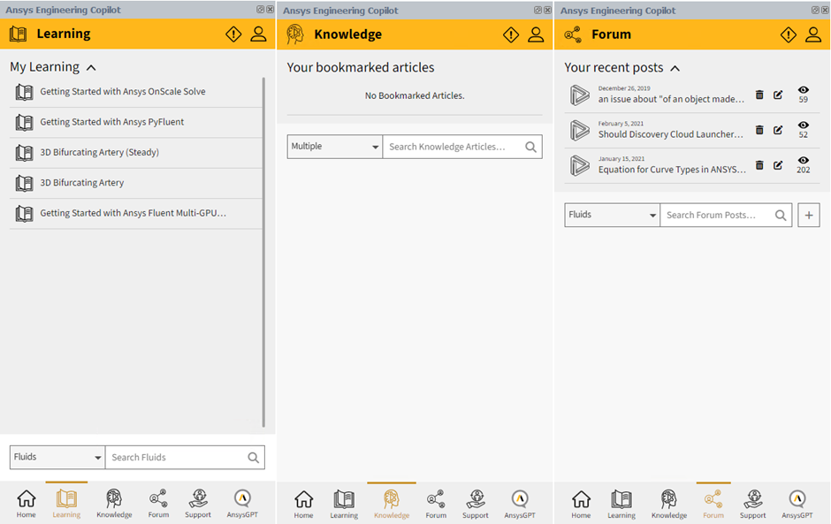Viewport: 831px width, 524px height.
Task: Click the search magnifier in Knowledge Articles box
Action: 530,147
